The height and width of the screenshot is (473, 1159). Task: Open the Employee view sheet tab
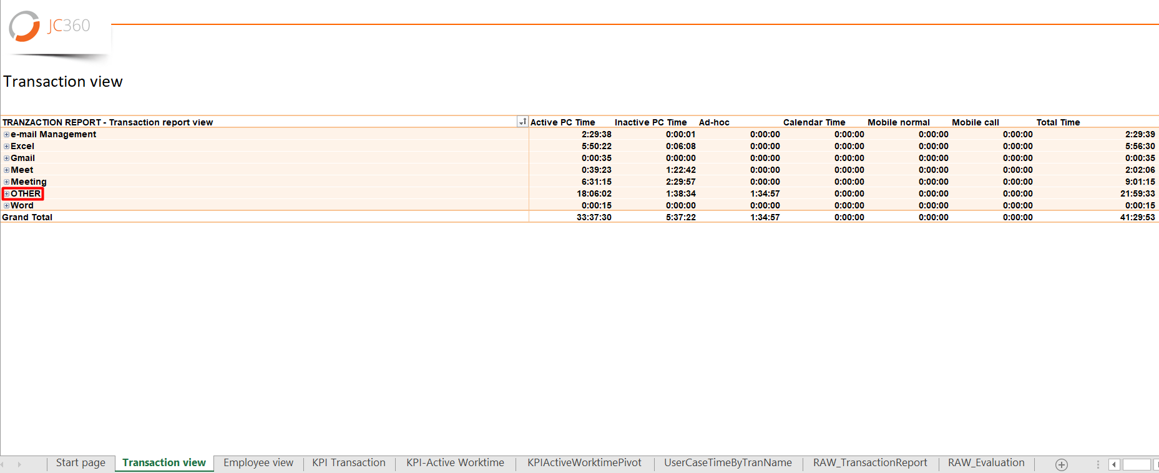258,463
